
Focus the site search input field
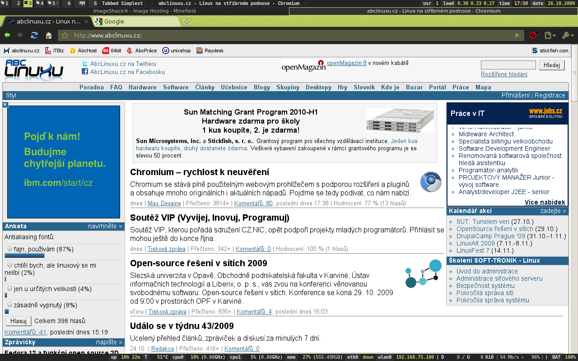(508, 65)
